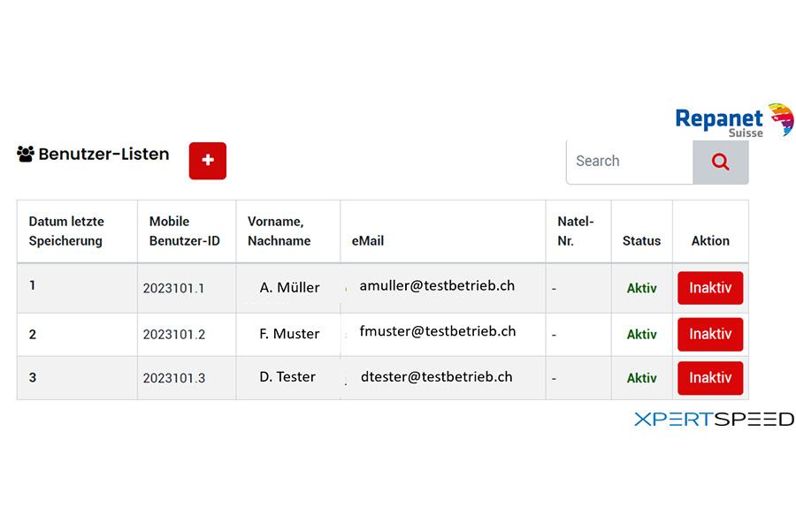Click the XpertSpeed logo
This screenshot has height=530, width=796.
click(x=713, y=420)
